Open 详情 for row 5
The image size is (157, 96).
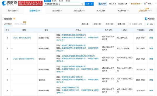coord(151,80)
